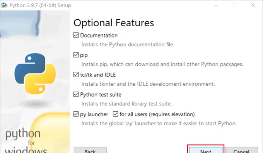The width and height of the screenshot is (263, 153).
Task: Minimize the Python Setup window
Action: [216, 5]
